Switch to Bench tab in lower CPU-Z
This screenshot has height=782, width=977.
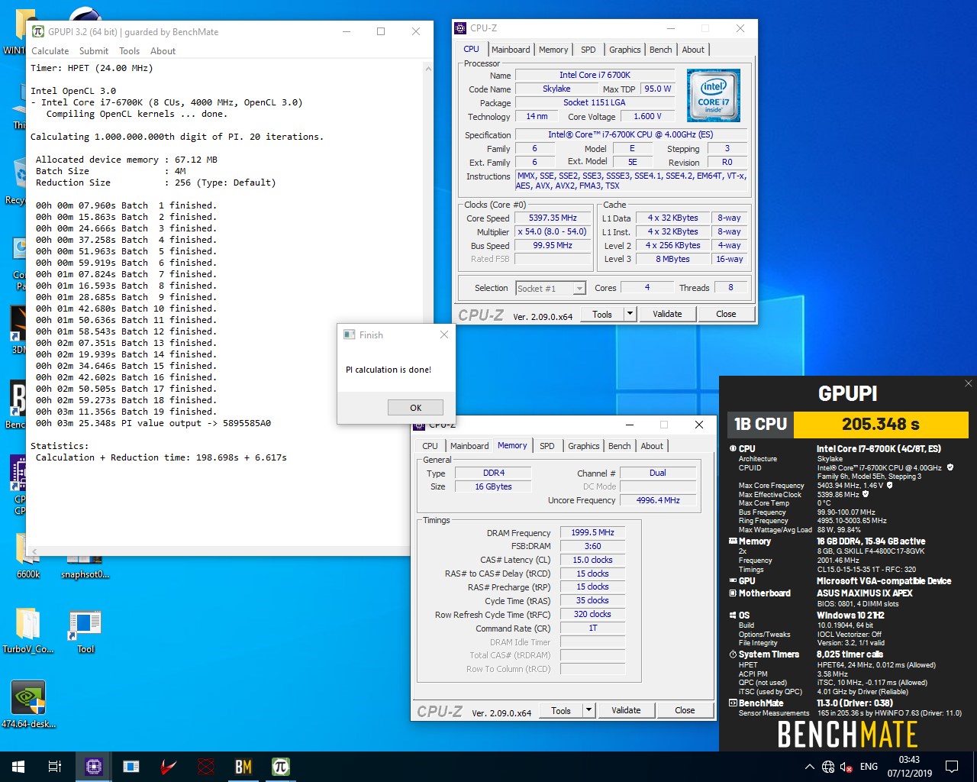pos(620,446)
